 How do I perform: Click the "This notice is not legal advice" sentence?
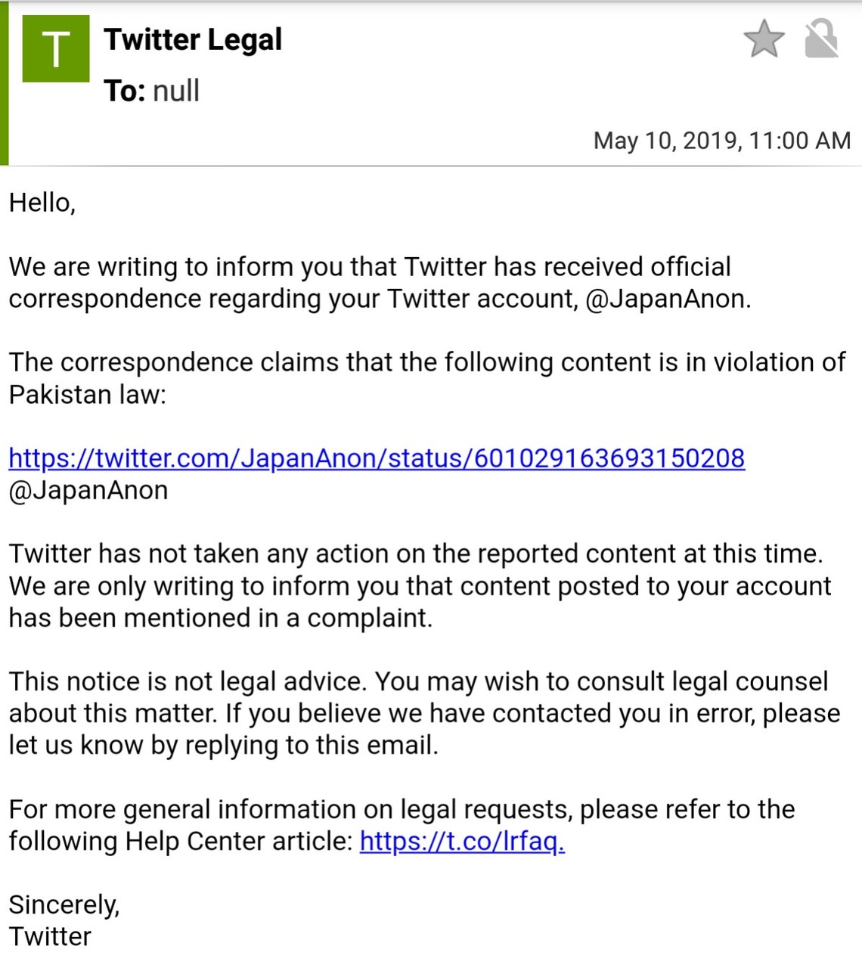click(x=188, y=681)
